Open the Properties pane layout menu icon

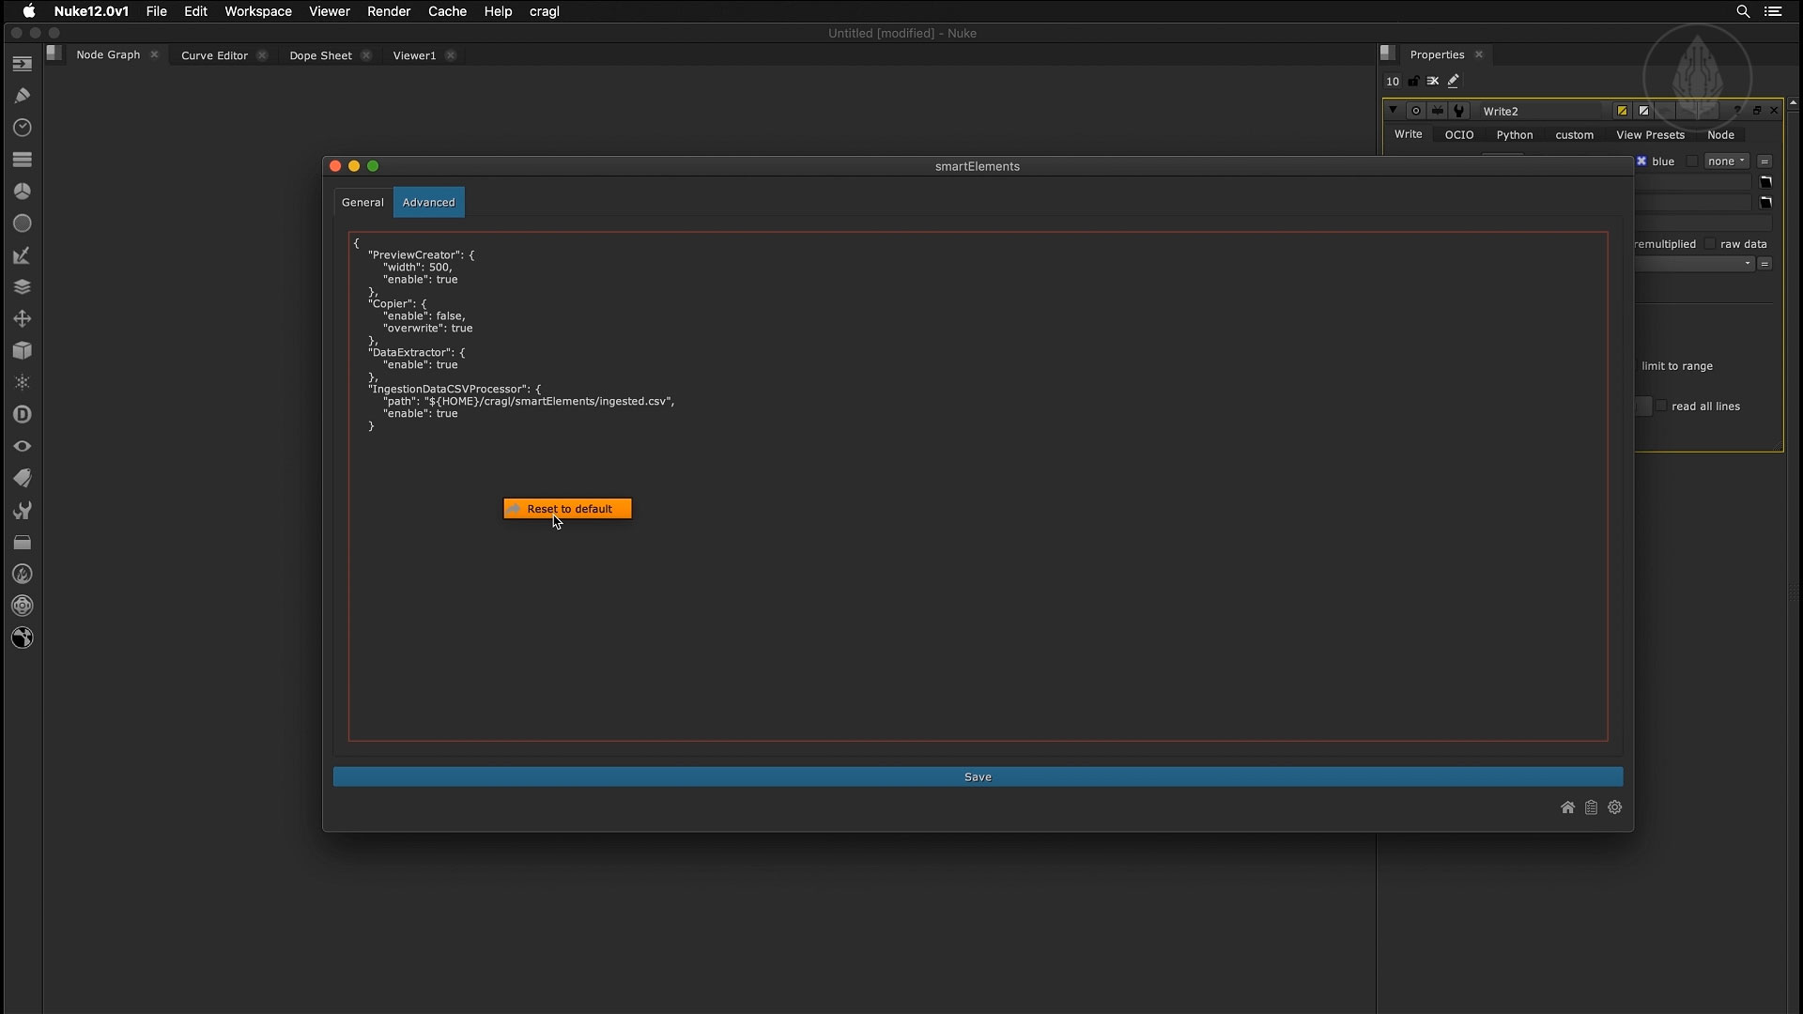(1388, 54)
